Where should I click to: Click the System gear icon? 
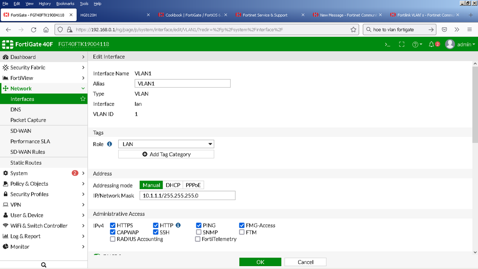[x=5, y=173]
